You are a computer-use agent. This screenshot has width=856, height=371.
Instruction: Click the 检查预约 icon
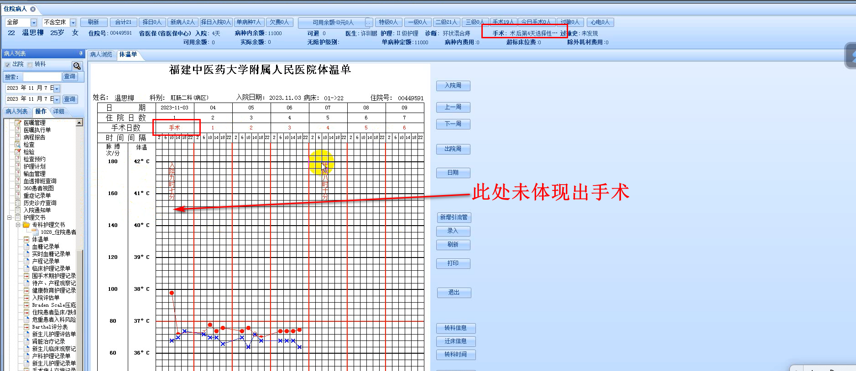[18, 159]
